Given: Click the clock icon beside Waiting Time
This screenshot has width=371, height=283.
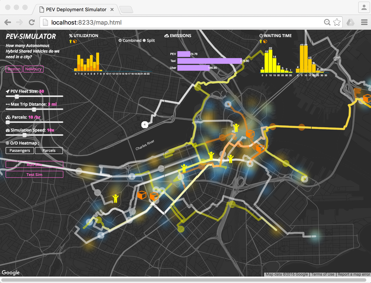Looking at the screenshot, I should pyautogui.click(x=261, y=36).
